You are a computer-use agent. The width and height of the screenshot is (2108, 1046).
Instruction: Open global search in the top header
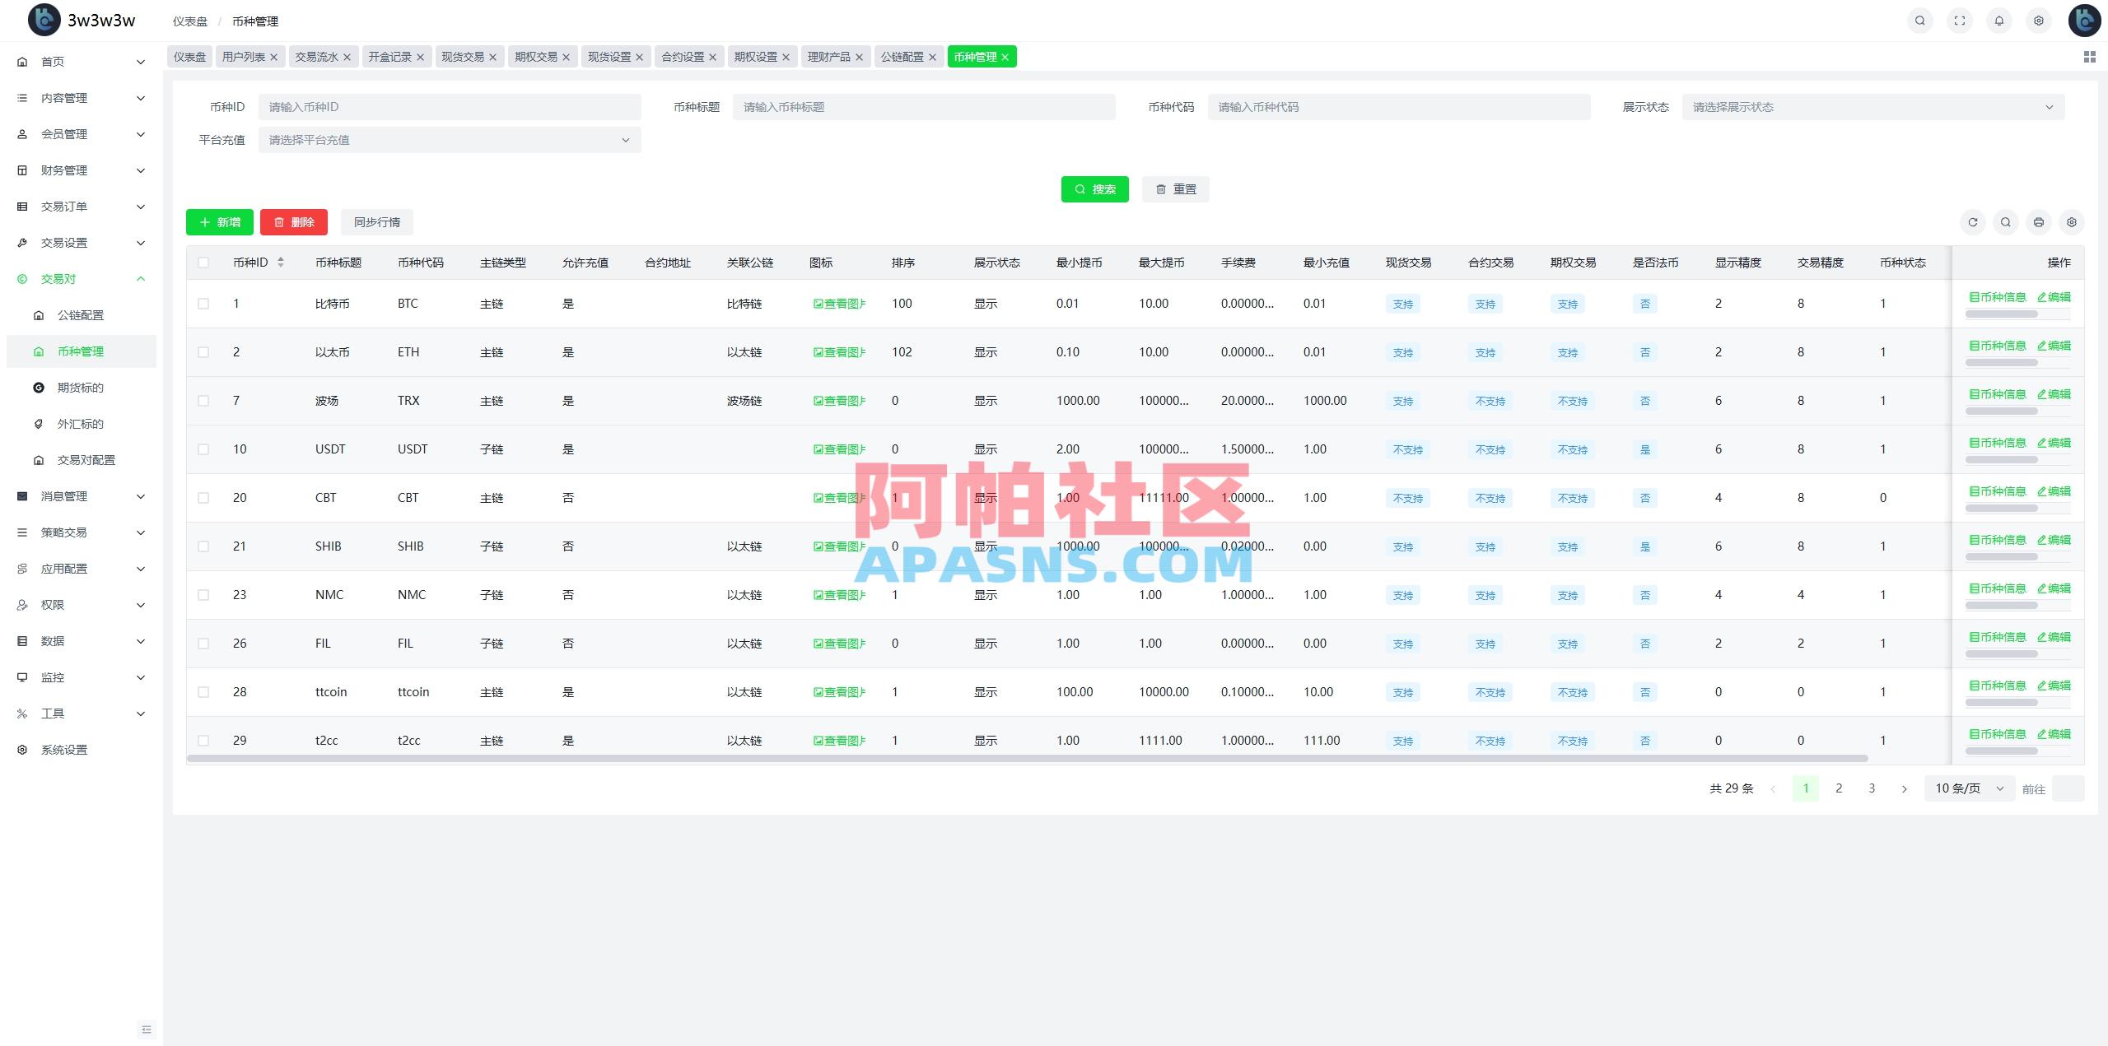pos(1920,20)
